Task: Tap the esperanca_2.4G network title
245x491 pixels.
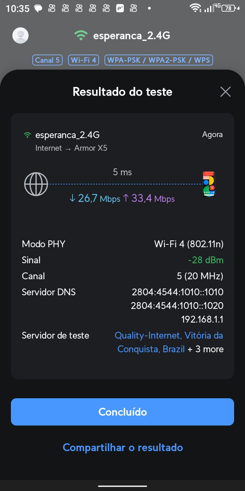Action: click(x=131, y=35)
